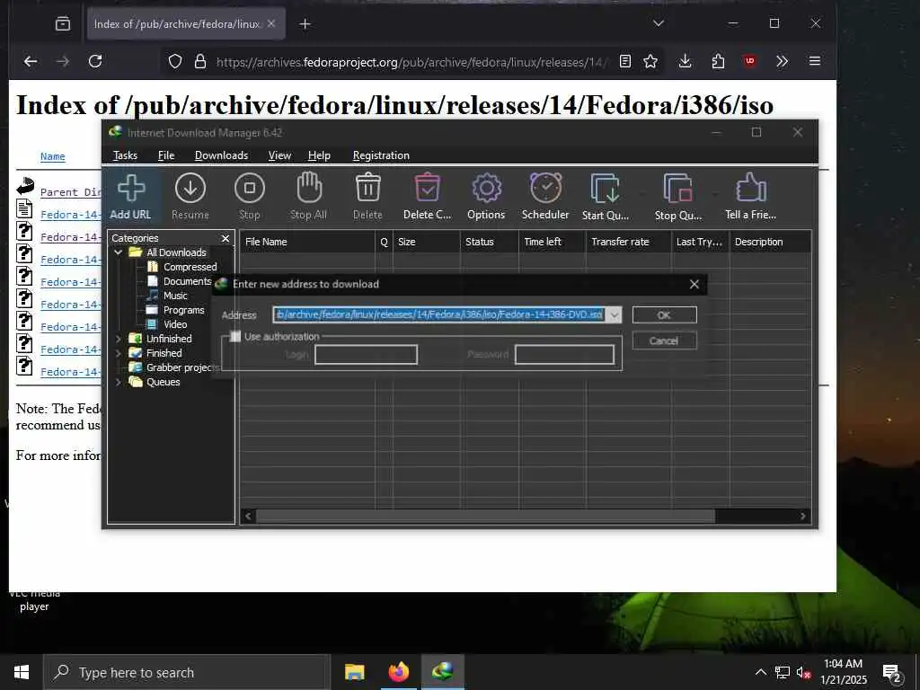Select the Video category

coord(167,324)
